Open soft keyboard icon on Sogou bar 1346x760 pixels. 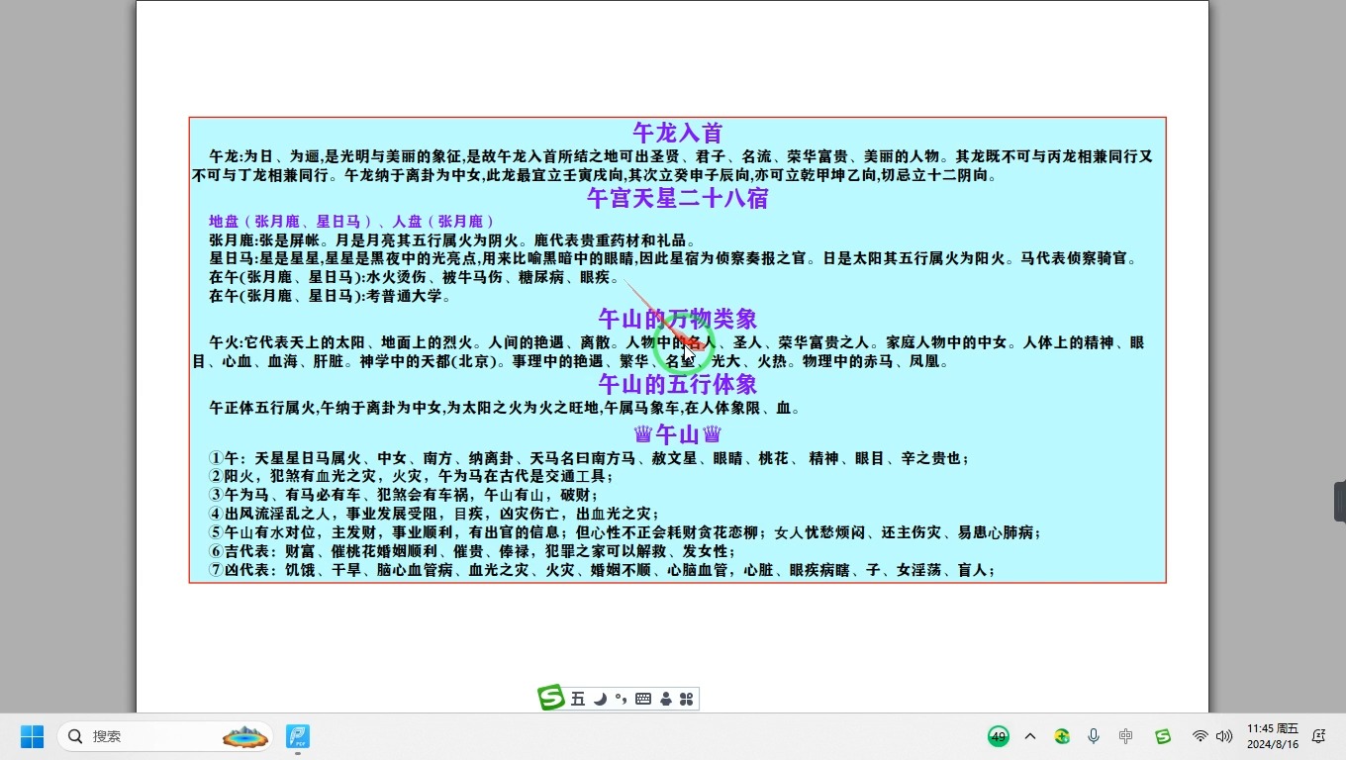tap(643, 699)
